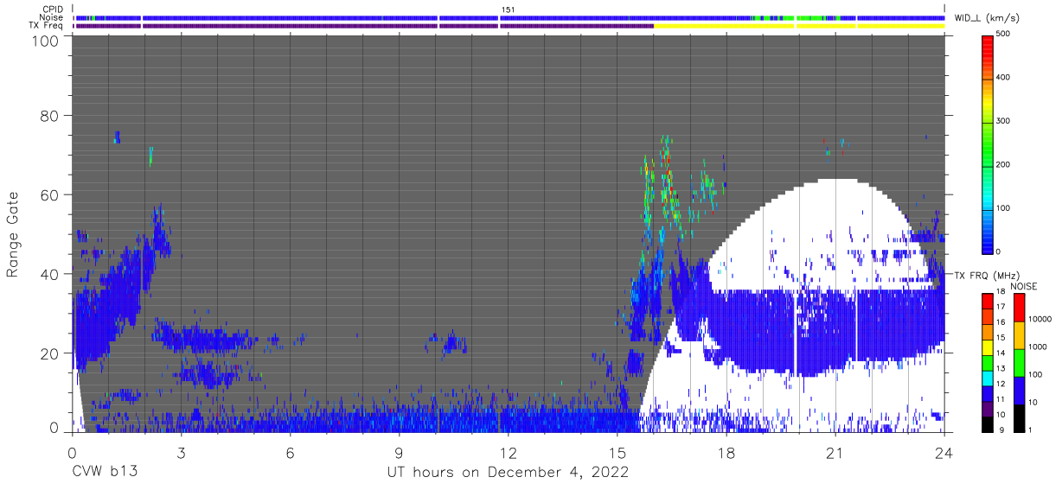Click the WID⊥ (km/s) velocity colorbar
The width and height of the screenshot is (1062, 490).
[988, 143]
